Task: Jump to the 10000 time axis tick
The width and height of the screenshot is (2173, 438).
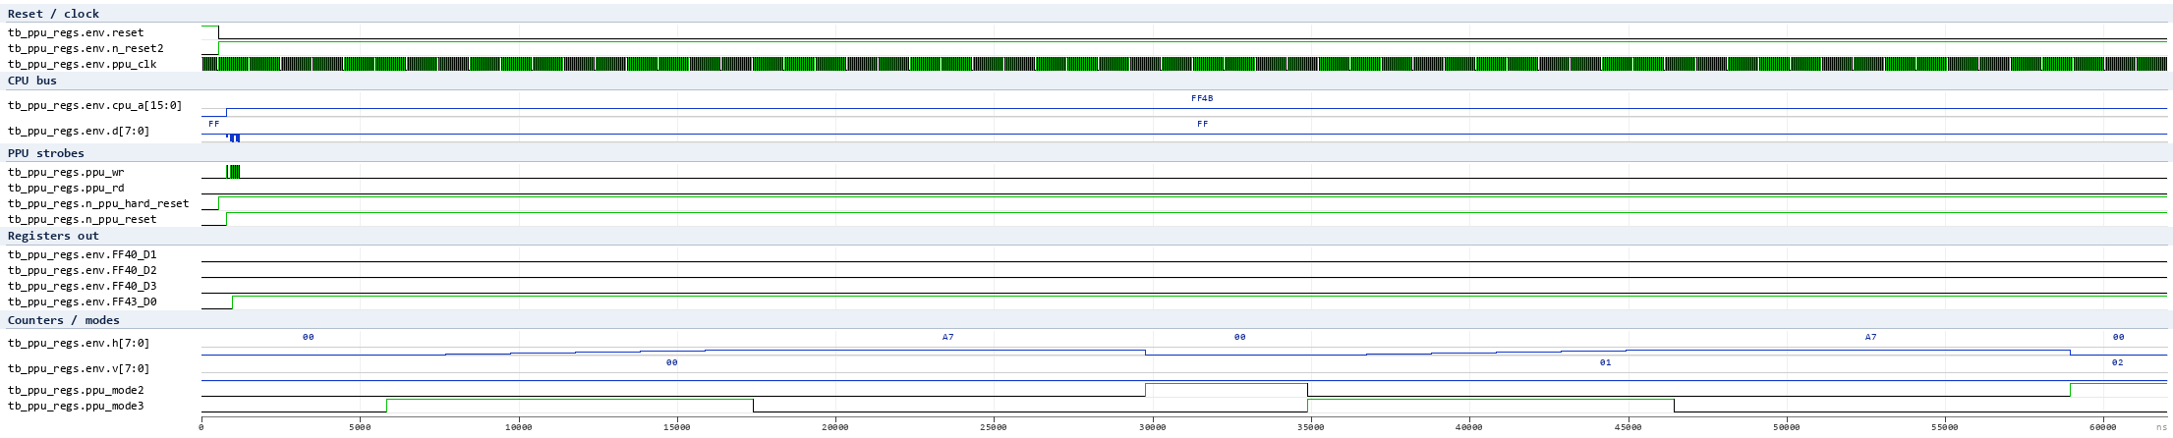Action: coord(518,427)
